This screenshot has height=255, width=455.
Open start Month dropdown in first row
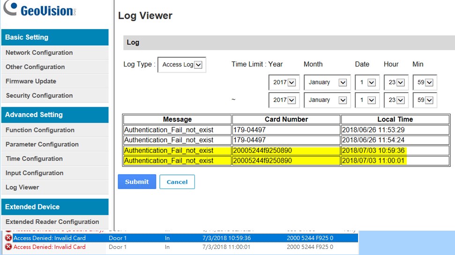click(x=327, y=82)
